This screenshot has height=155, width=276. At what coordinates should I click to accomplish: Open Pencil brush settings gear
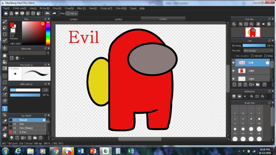pyautogui.click(x=44, y=120)
